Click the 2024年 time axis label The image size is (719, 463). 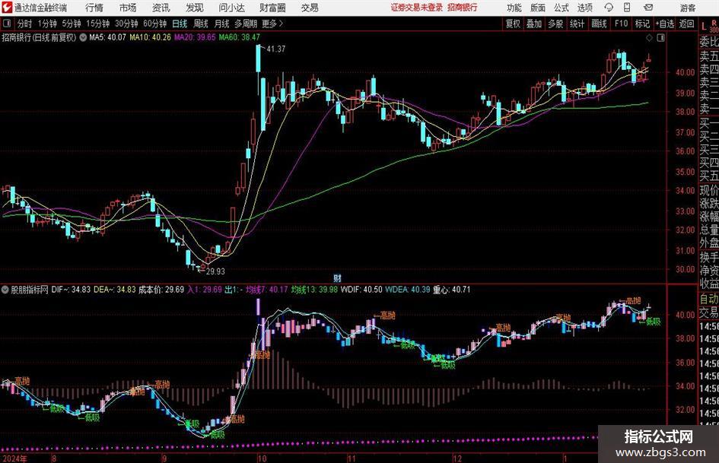14,458
